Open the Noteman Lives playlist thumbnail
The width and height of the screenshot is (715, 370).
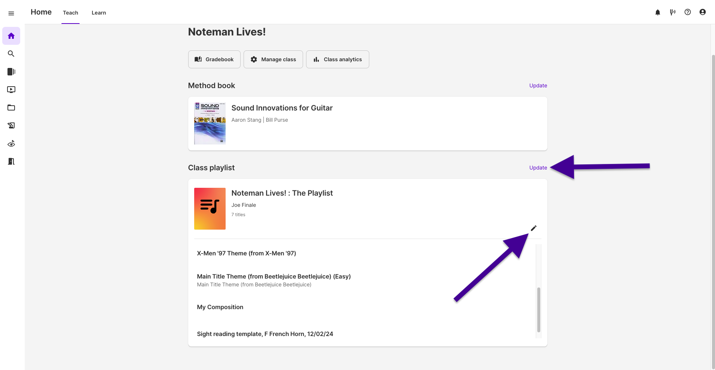click(x=210, y=209)
